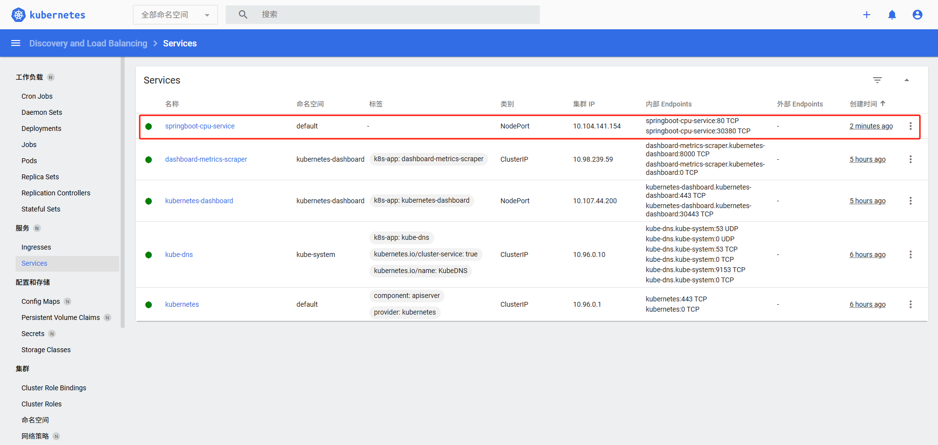Viewport: 938px width, 445px height.
Task: Open Deployments in sidebar
Action: coord(42,128)
